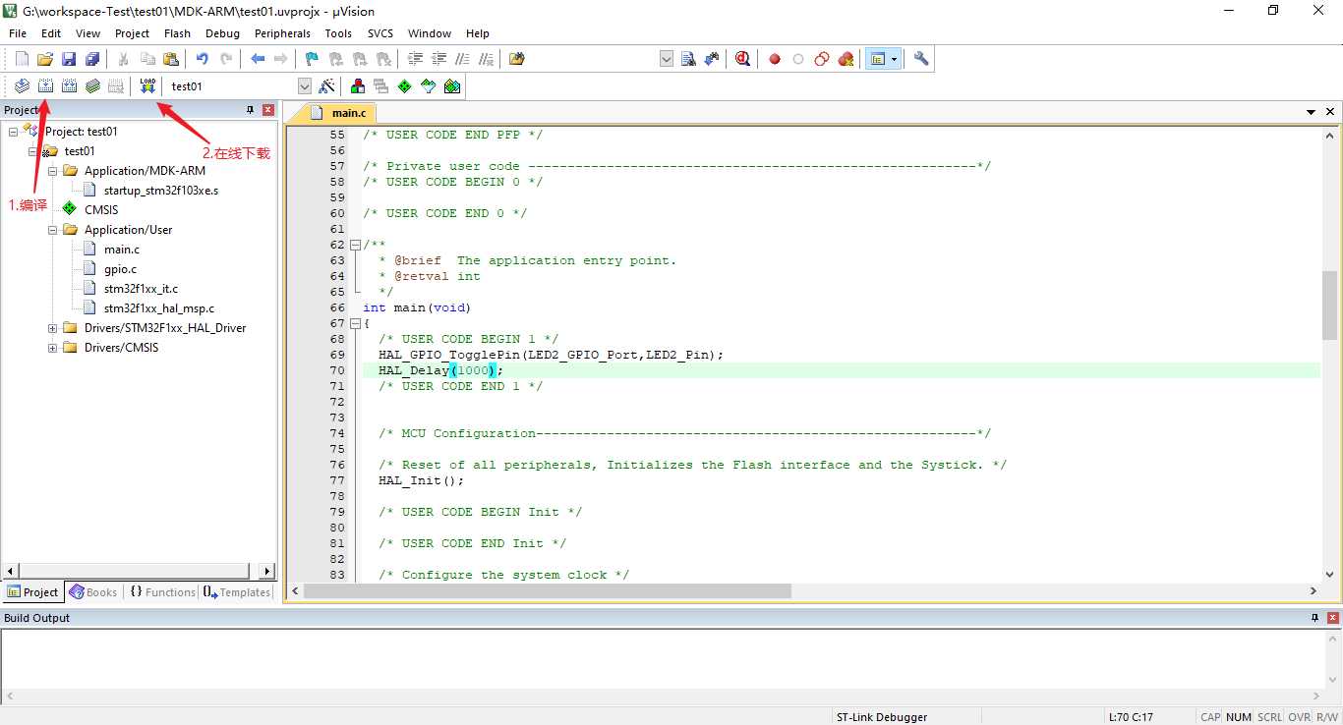Start the debug session magnifier icon
The width and height of the screenshot is (1343, 725).
pyautogui.click(x=742, y=59)
